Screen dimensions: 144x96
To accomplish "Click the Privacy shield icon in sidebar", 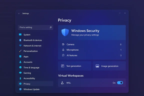I will pos(20,84).
